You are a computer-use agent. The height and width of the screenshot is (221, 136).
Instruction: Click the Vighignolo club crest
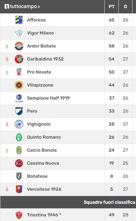pyautogui.click(x=19, y=124)
